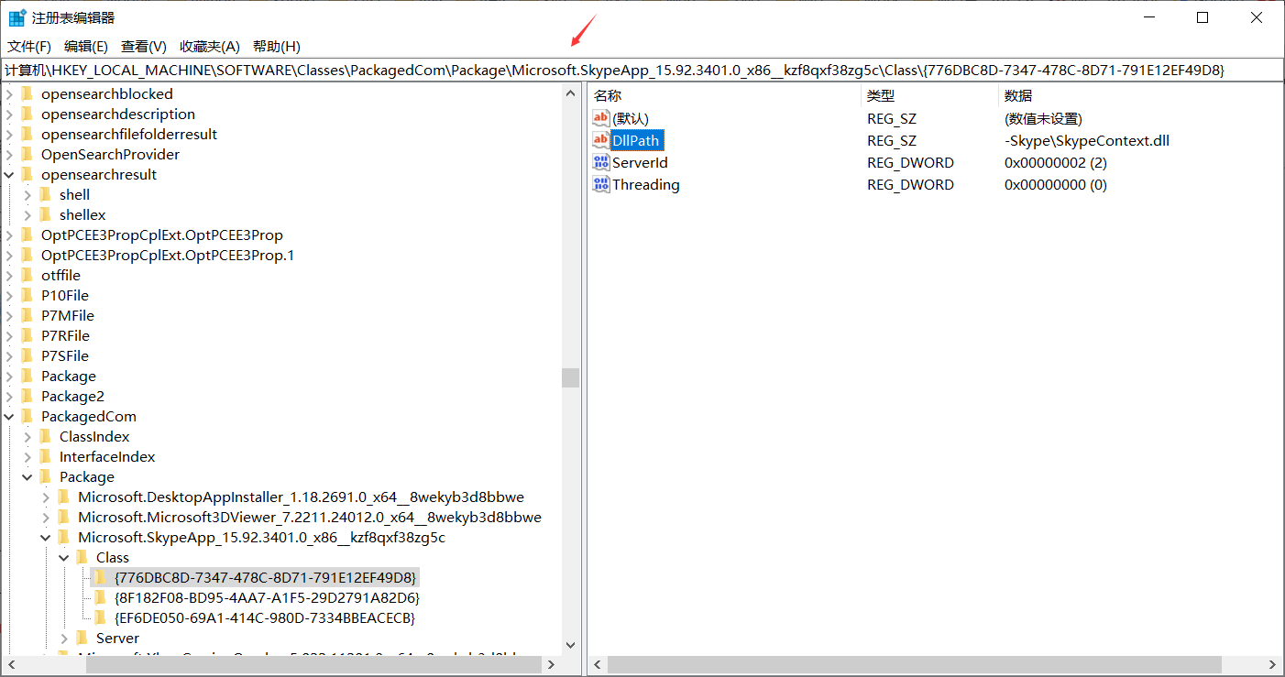Collapse the opensearchresult key
Screen dimensions: 1285x677
click(10, 174)
